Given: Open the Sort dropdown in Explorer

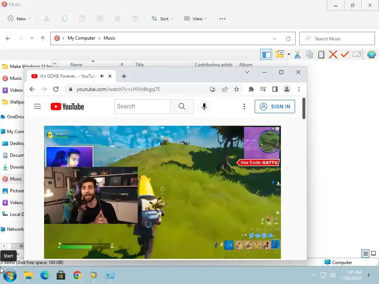Looking at the screenshot, I should pyautogui.click(x=162, y=18).
